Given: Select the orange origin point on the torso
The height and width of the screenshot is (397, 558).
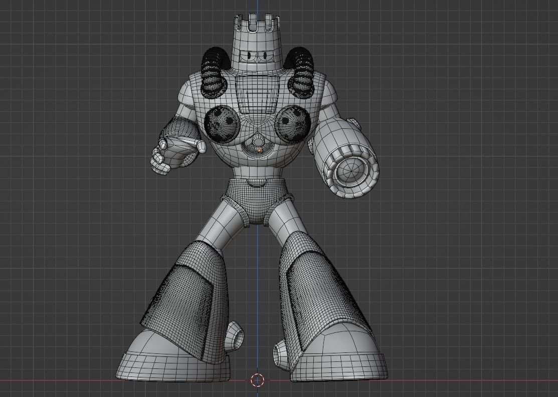Looking at the screenshot, I should point(259,150).
